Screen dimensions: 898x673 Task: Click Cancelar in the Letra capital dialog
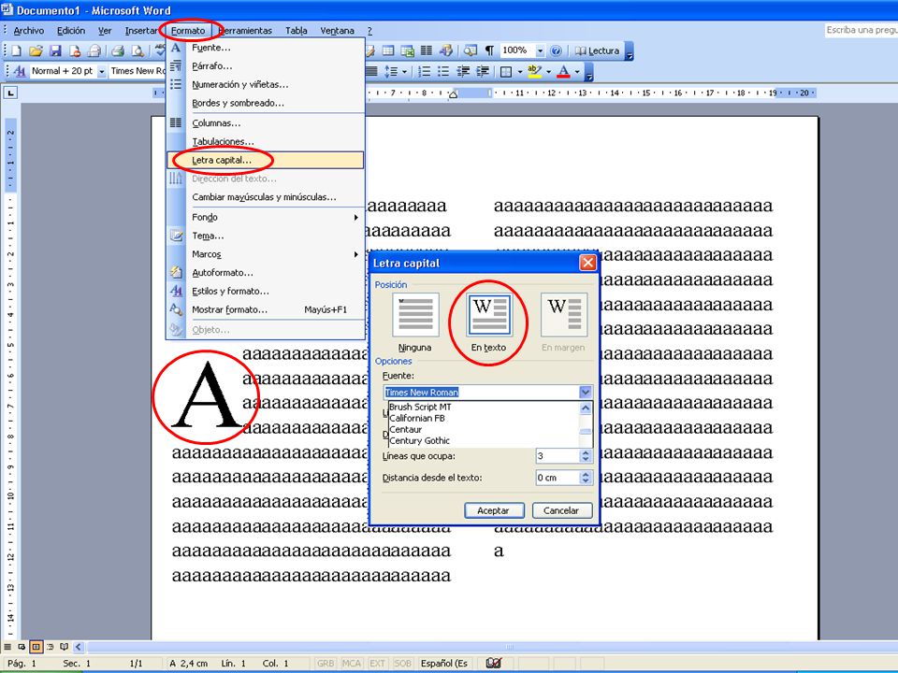[562, 510]
